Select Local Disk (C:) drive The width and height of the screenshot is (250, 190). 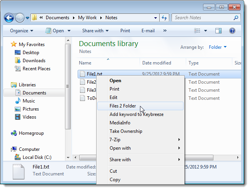point(37,157)
